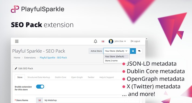Screen dimensions: 192x103
Task: Open notifications bell icon
Action: [x=95, y=41]
